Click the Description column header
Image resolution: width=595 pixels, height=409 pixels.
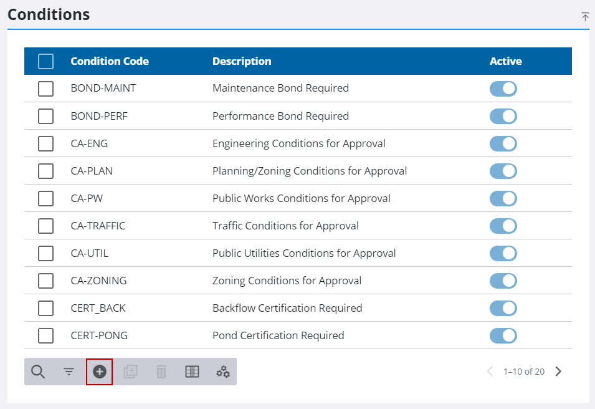[x=242, y=61]
